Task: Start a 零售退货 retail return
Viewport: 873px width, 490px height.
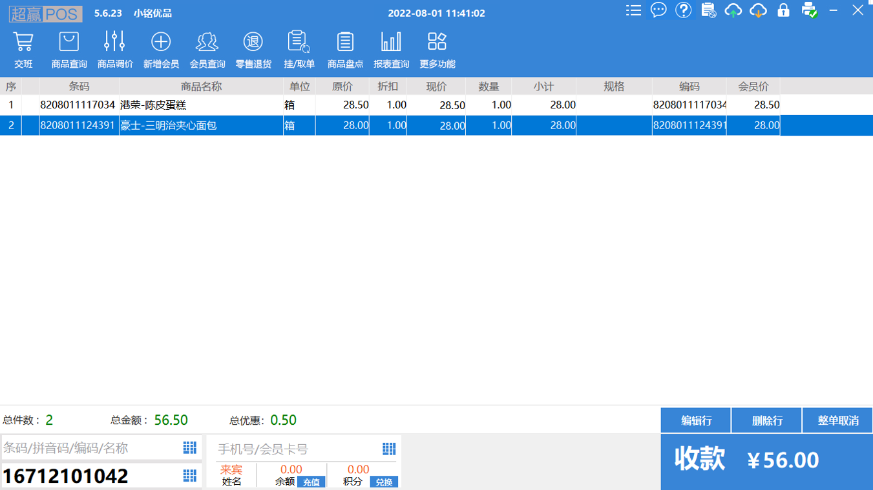Action: (253, 50)
